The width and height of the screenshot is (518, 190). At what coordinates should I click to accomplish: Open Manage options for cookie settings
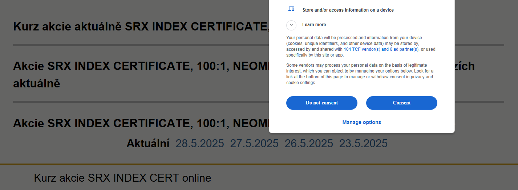coord(362,123)
